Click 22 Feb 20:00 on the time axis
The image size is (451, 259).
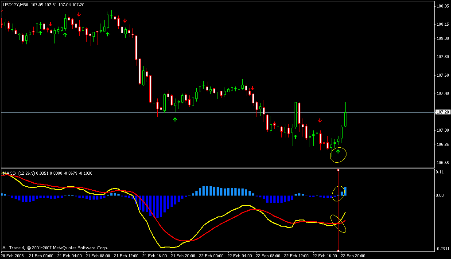pos(353,255)
